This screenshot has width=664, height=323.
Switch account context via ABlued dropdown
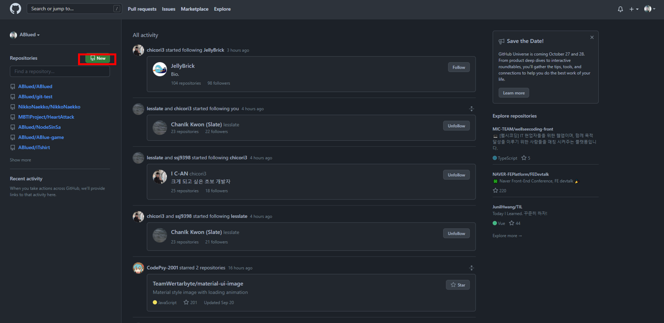pos(25,35)
